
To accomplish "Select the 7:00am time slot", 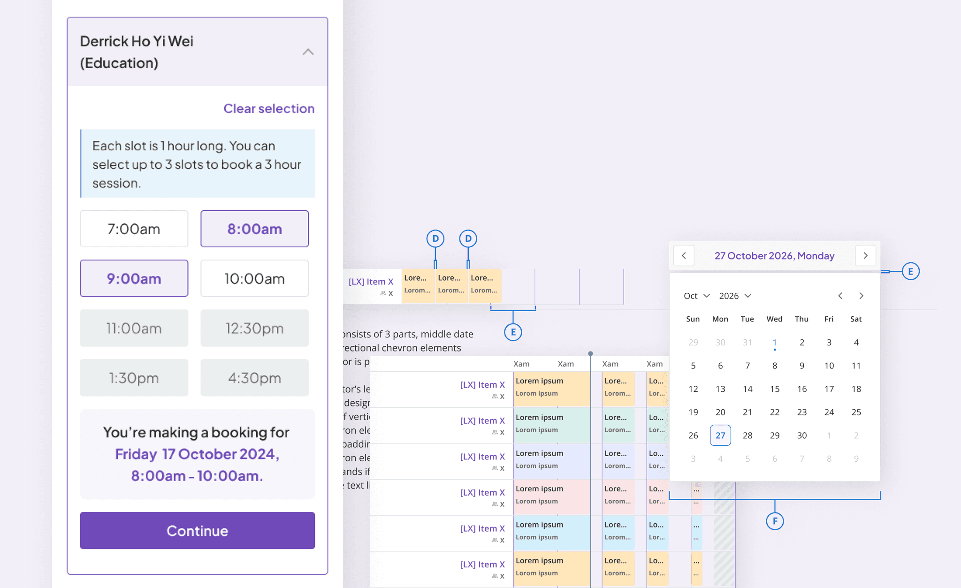I will (x=134, y=229).
